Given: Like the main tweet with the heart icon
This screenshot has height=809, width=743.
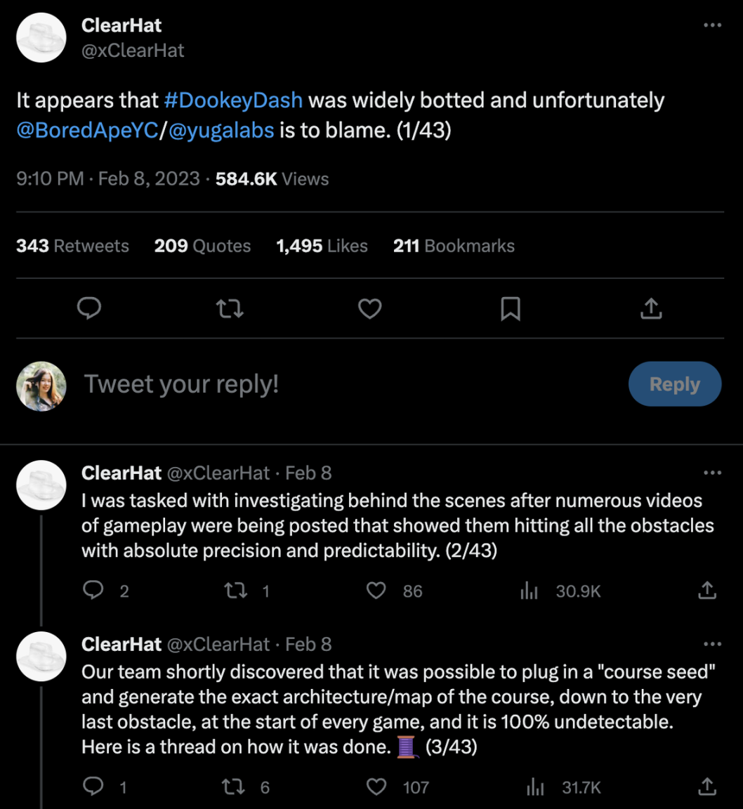Looking at the screenshot, I should coord(370,308).
